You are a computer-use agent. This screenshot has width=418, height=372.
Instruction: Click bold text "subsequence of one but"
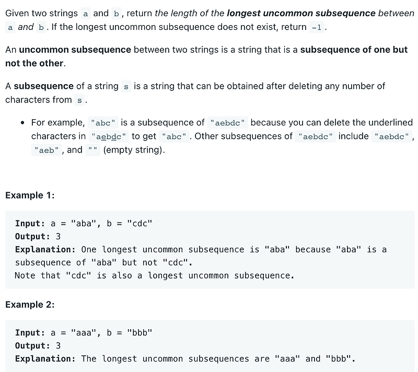(x=354, y=50)
